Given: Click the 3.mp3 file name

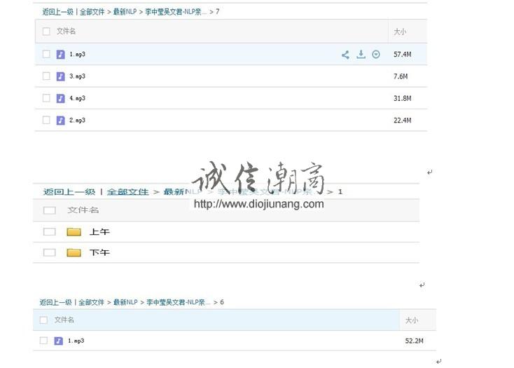Looking at the screenshot, I should [77, 76].
